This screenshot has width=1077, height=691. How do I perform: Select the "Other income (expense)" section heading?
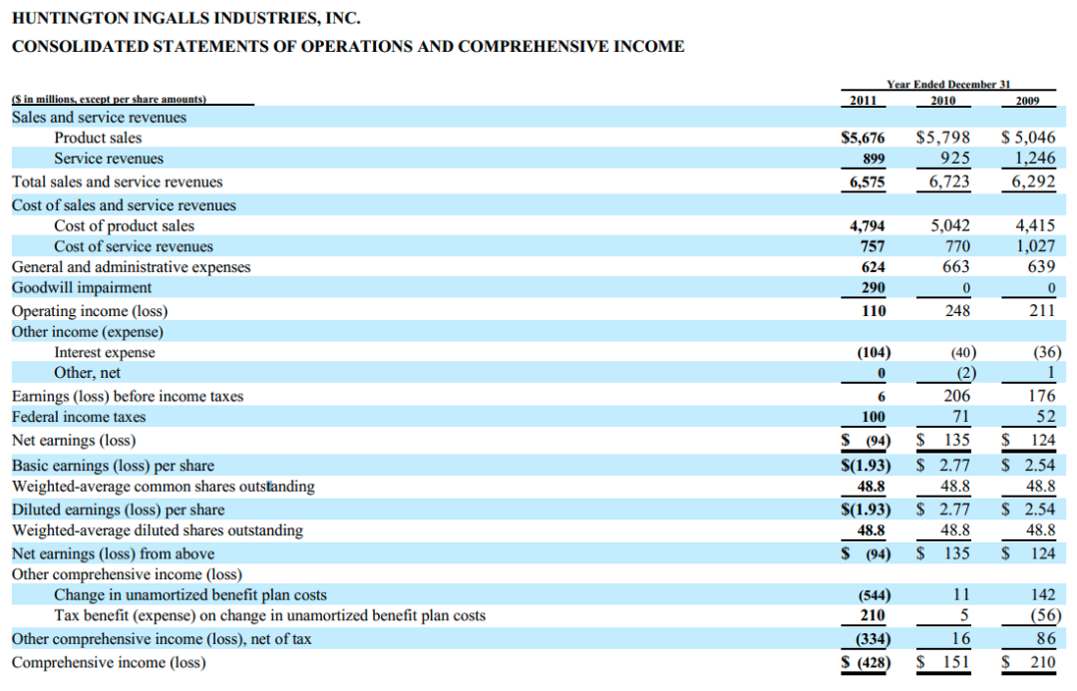point(88,332)
